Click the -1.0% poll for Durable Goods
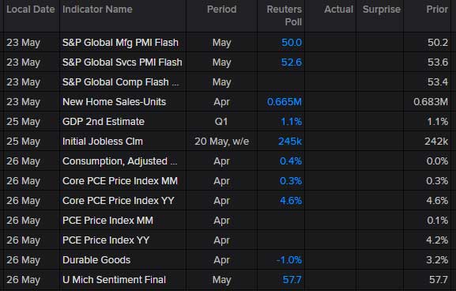456x291 pixels. 289,260
